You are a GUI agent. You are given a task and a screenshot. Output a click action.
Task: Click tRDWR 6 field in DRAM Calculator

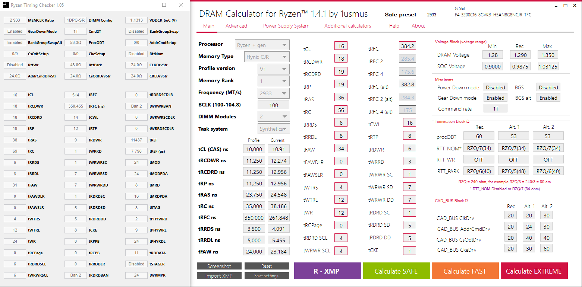click(409, 149)
